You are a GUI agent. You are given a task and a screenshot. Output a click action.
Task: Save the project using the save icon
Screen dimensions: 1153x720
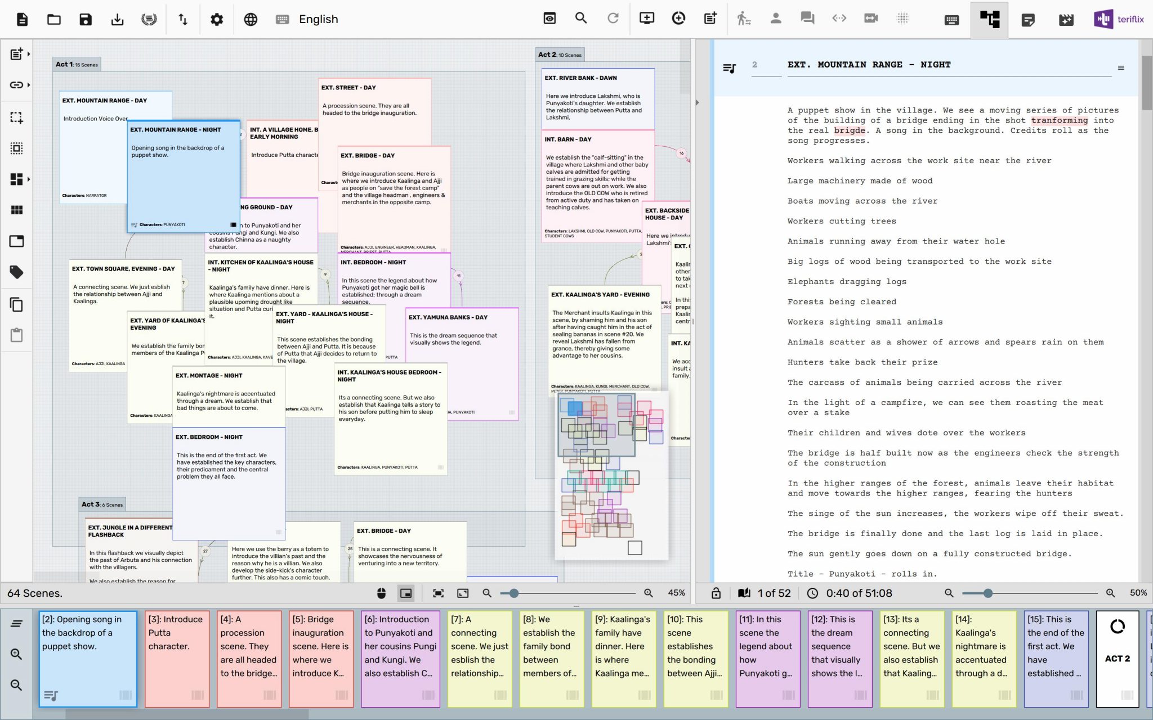(x=85, y=19)
